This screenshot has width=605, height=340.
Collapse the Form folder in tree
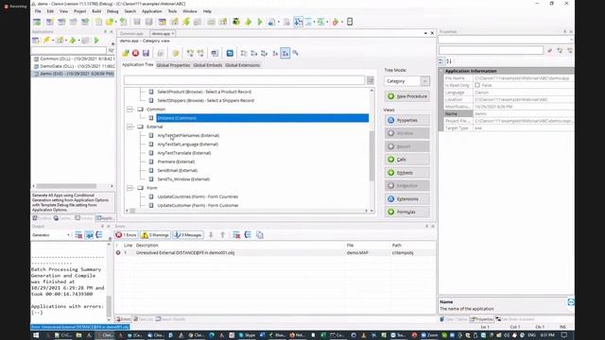tap(130, 188)
